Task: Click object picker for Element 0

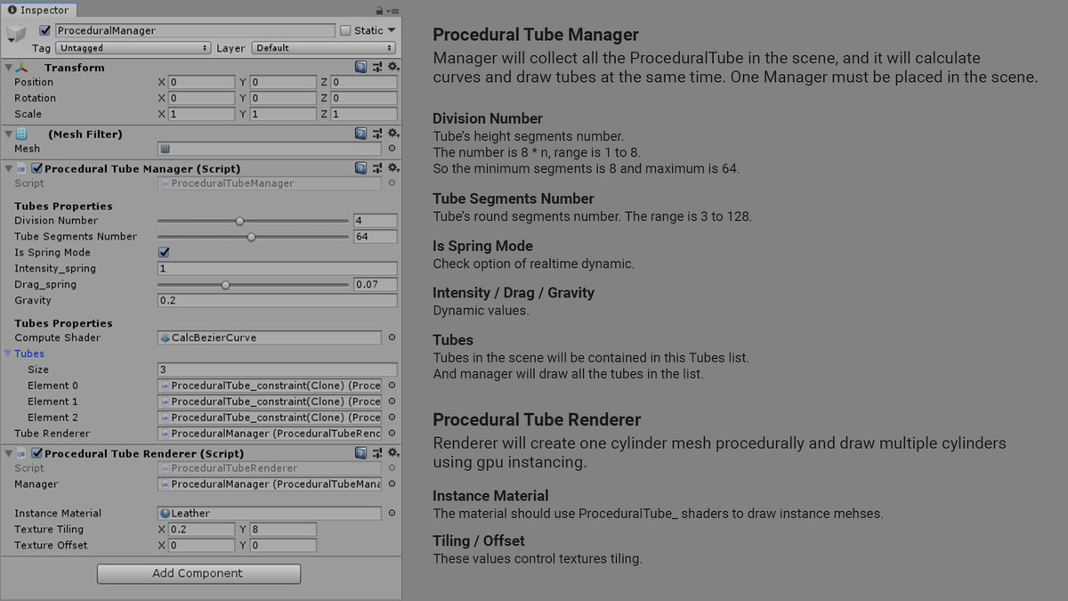Action: coord(392,386)
